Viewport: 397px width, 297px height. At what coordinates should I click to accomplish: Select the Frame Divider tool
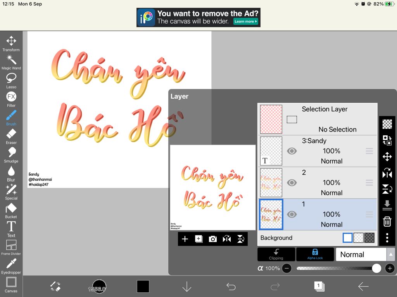11,247
